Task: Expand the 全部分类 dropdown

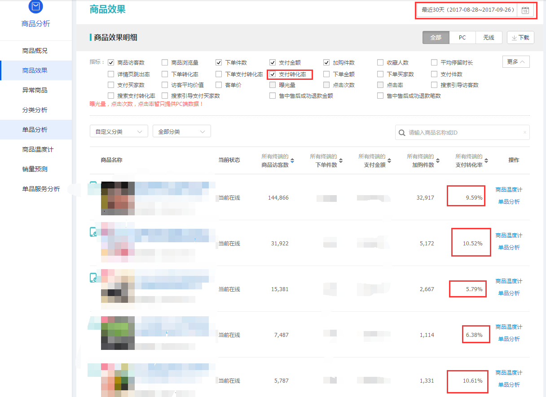Action: coord(181,131)
